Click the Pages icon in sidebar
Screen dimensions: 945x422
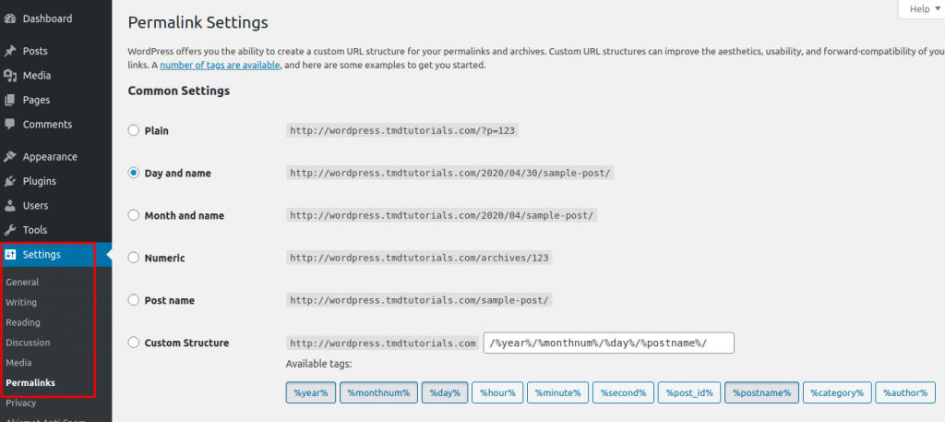point(10,100)
